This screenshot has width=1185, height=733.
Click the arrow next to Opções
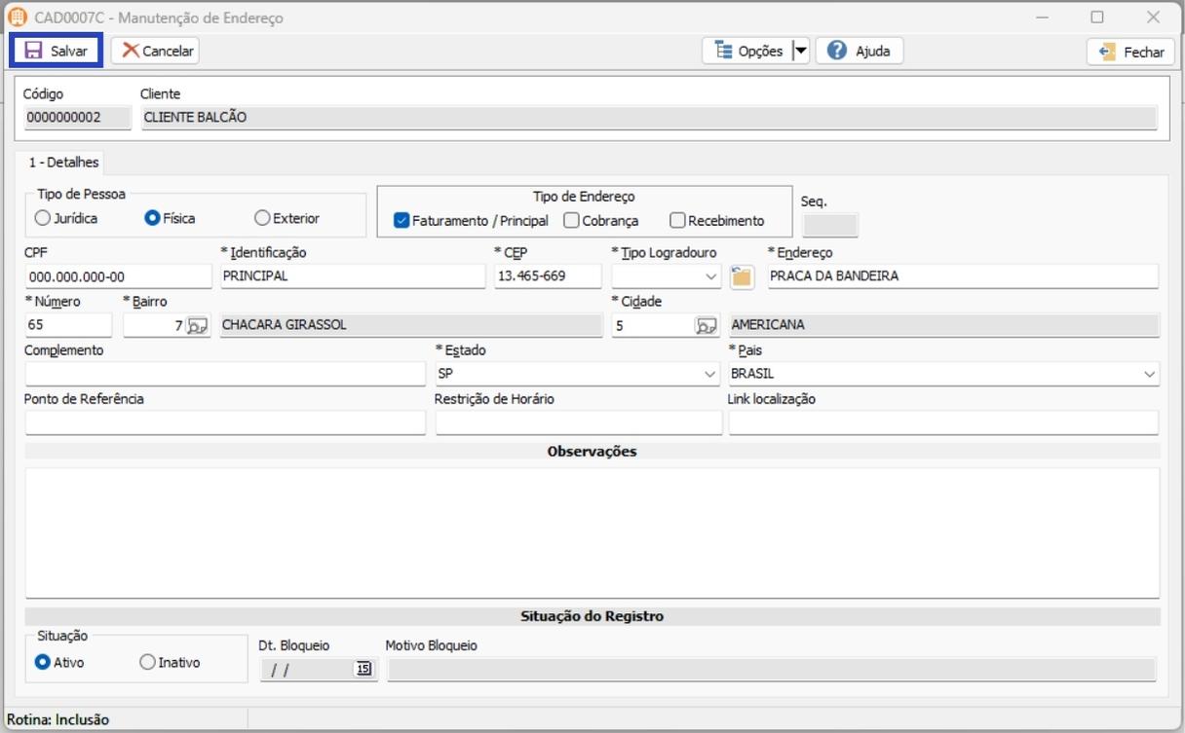point(799,51)
